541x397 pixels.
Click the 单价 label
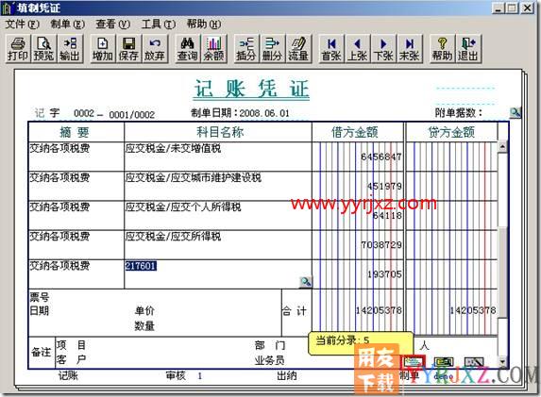(x=144, y=311)
